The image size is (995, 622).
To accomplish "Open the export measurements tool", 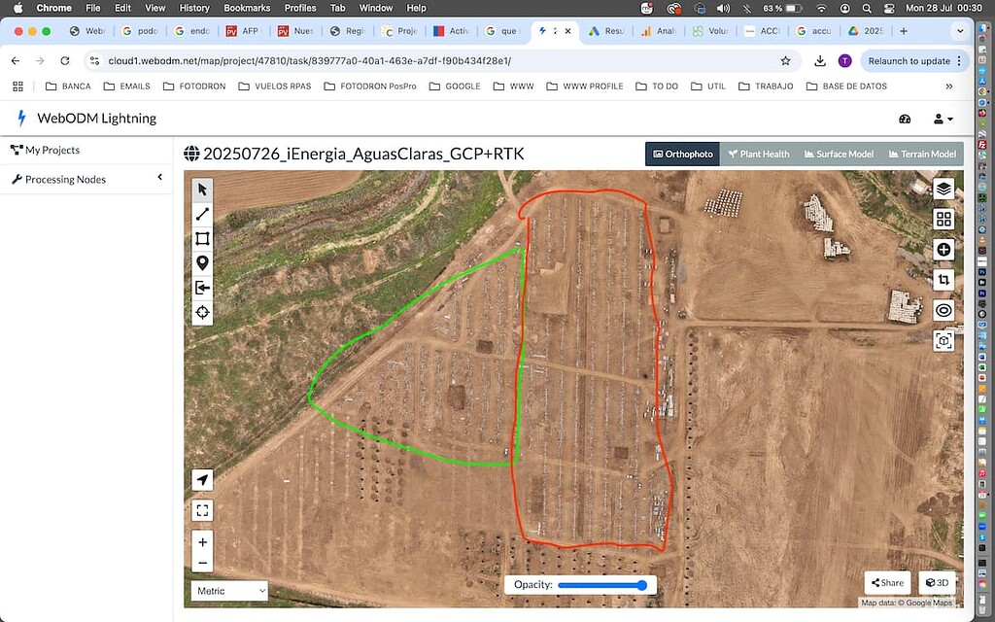I will pos(202,288).
